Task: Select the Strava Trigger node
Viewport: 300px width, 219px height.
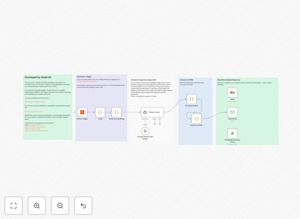Action: coord(82,112)
